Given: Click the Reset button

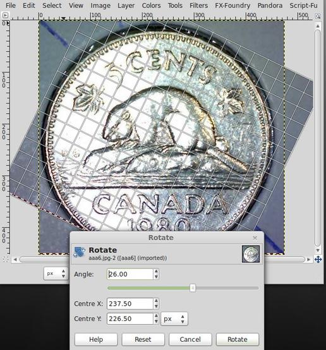Looking at the screenshot, I should pyautogui.click(x=143, y=339).
